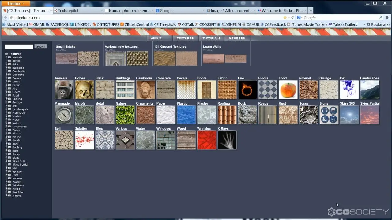The image size is (392, 220).
Task: Expand the Buildings tree node
Action: click(x=6, y=68)
